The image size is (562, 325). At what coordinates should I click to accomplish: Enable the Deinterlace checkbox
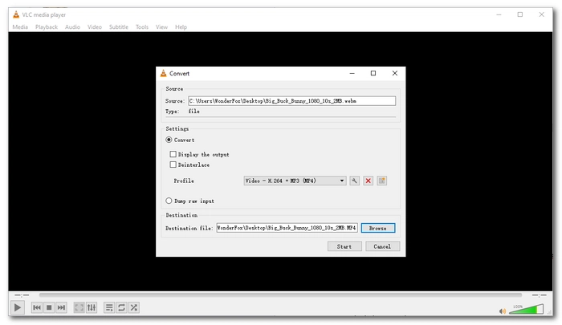(x=173, y=165)
